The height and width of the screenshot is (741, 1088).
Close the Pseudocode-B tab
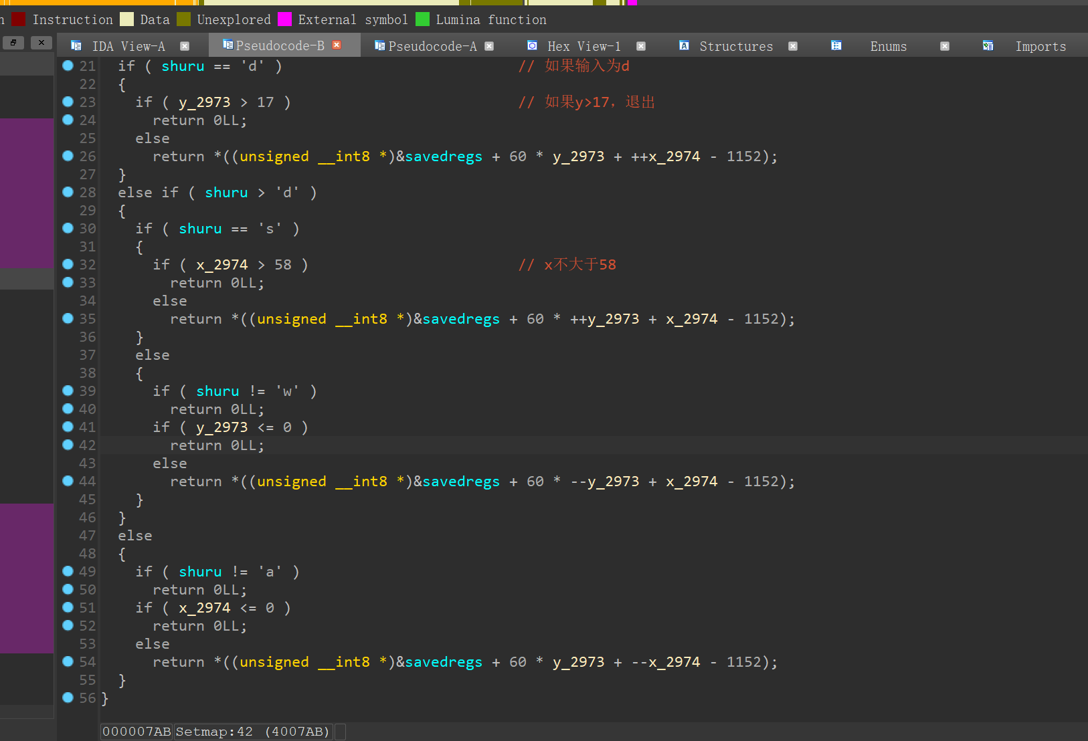[337, 45]
